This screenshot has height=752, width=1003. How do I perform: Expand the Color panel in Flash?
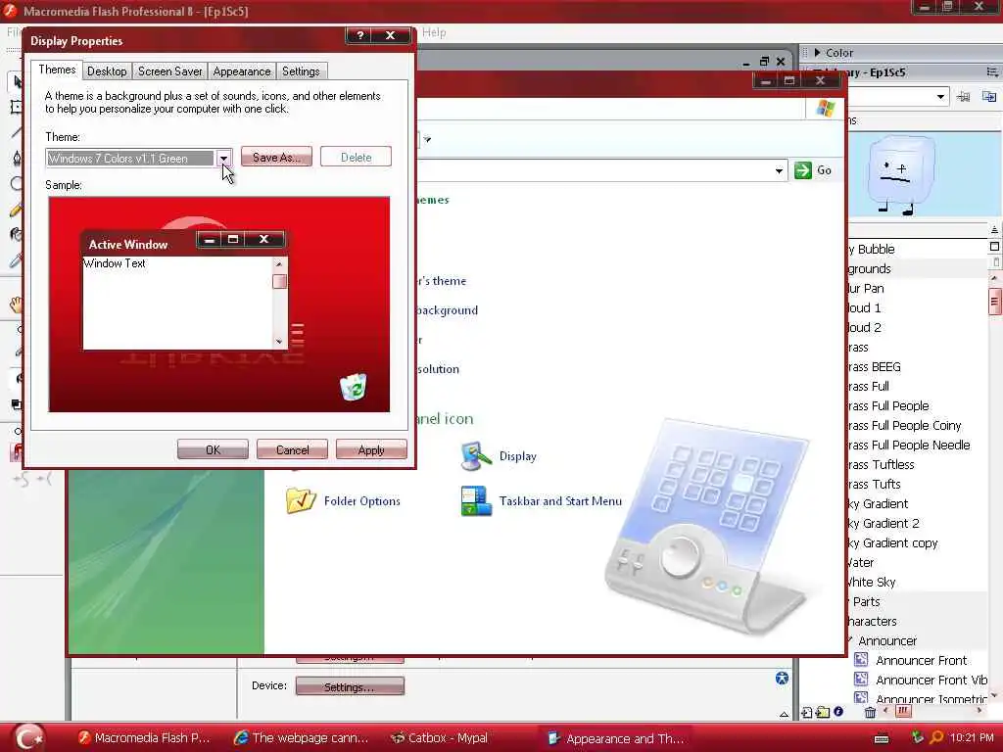tap(817, 53)
